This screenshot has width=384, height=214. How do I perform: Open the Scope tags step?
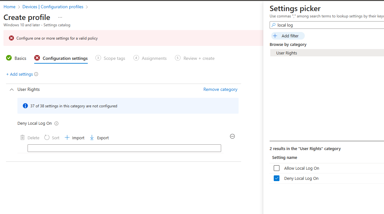(110, 58)
